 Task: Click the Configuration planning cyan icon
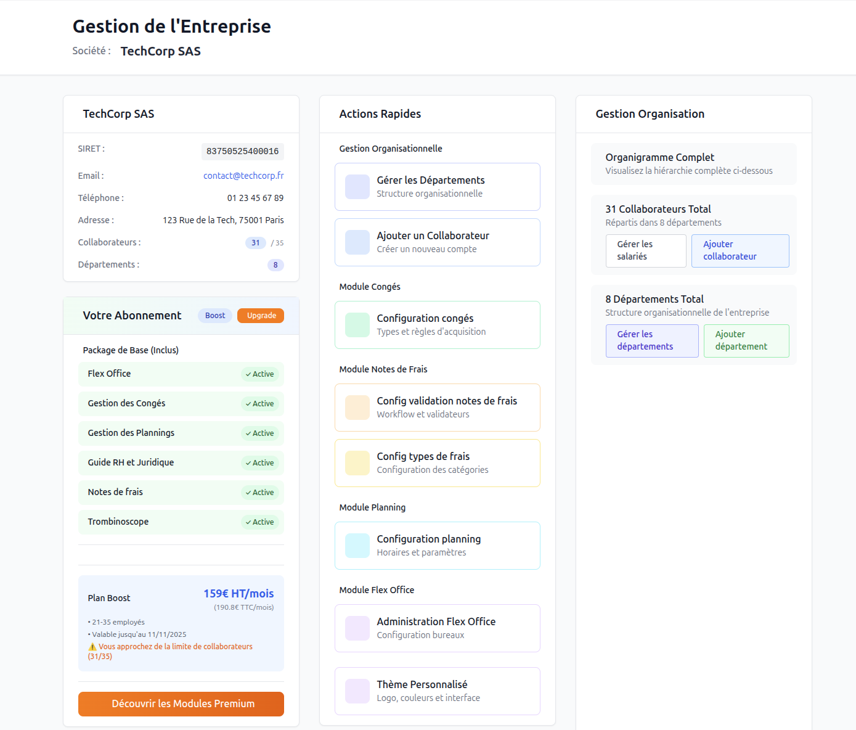(357, 546)
